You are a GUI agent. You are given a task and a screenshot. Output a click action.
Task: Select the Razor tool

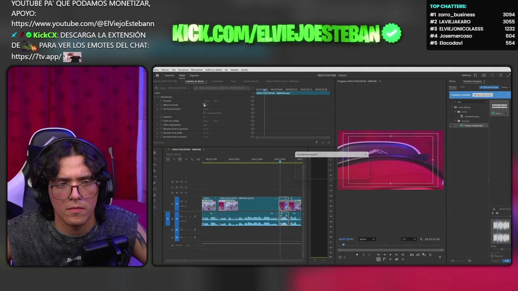(x=155, y=171)
